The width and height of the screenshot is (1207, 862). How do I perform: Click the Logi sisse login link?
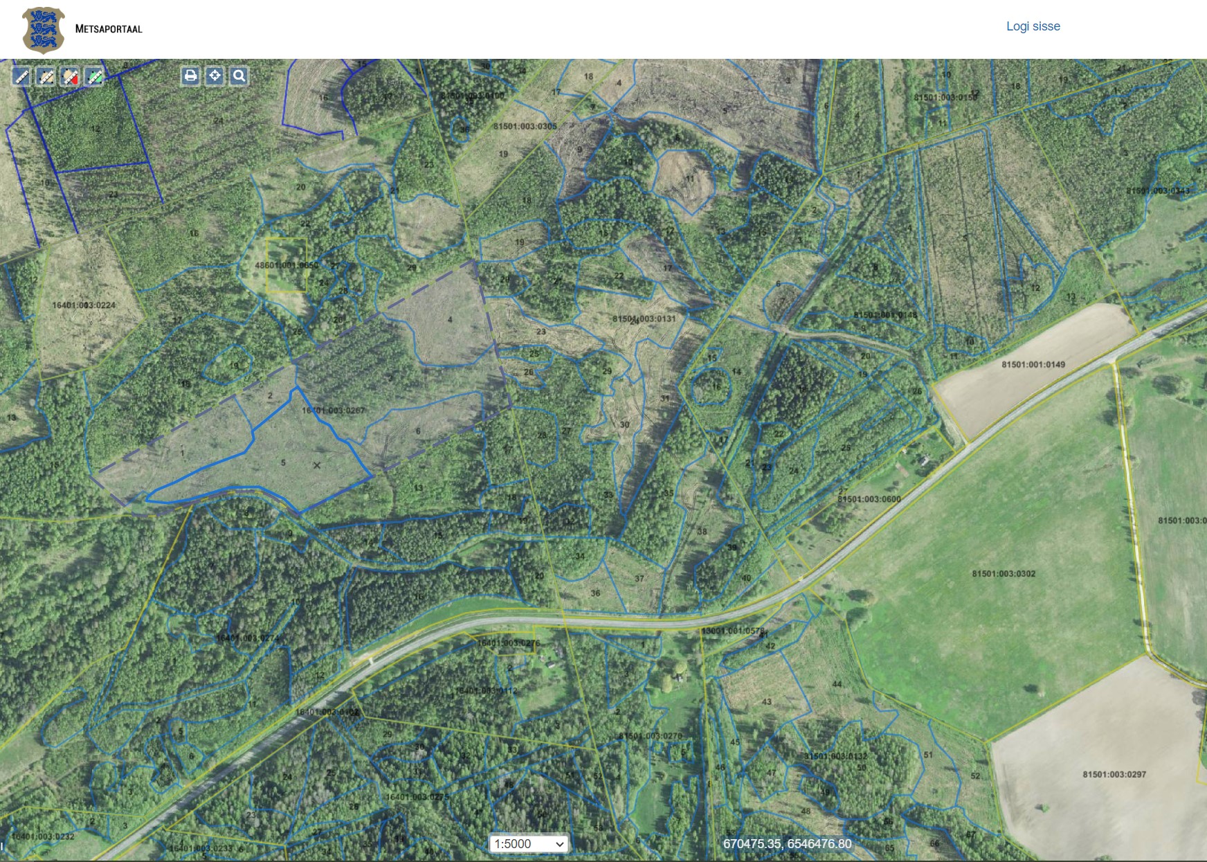pos(1033,26)
